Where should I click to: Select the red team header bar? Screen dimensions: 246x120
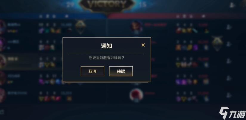coord(177,16)
